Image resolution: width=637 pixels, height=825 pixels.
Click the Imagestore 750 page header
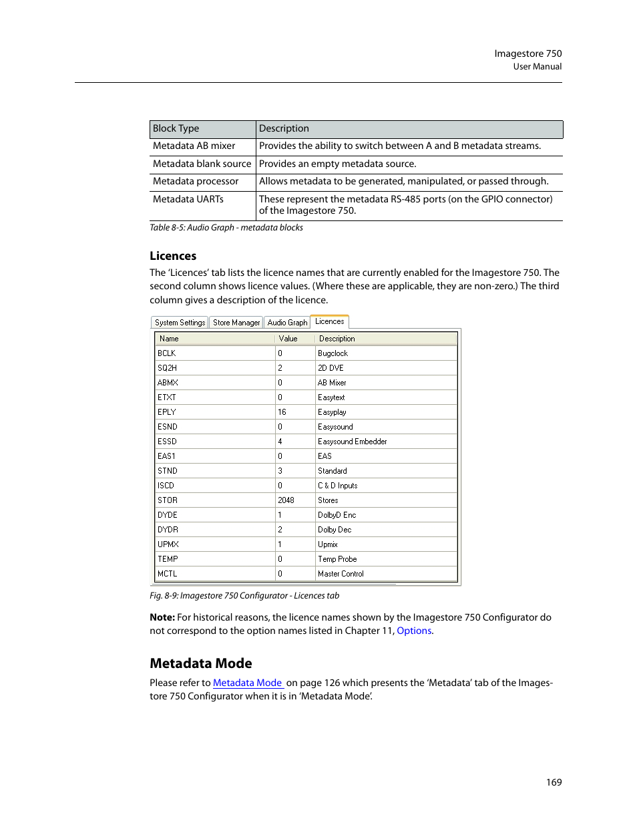(528, 53)
